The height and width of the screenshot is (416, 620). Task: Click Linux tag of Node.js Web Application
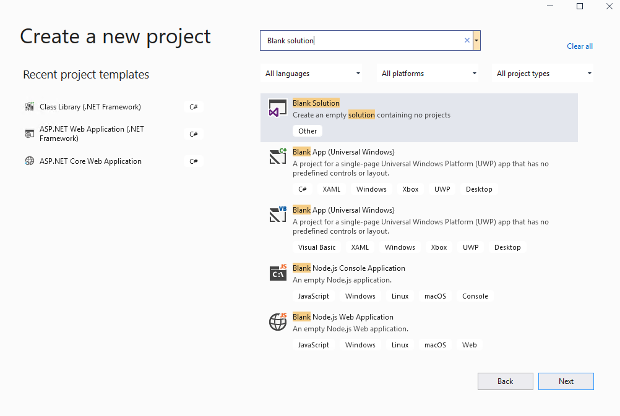[x=400, y=345]
